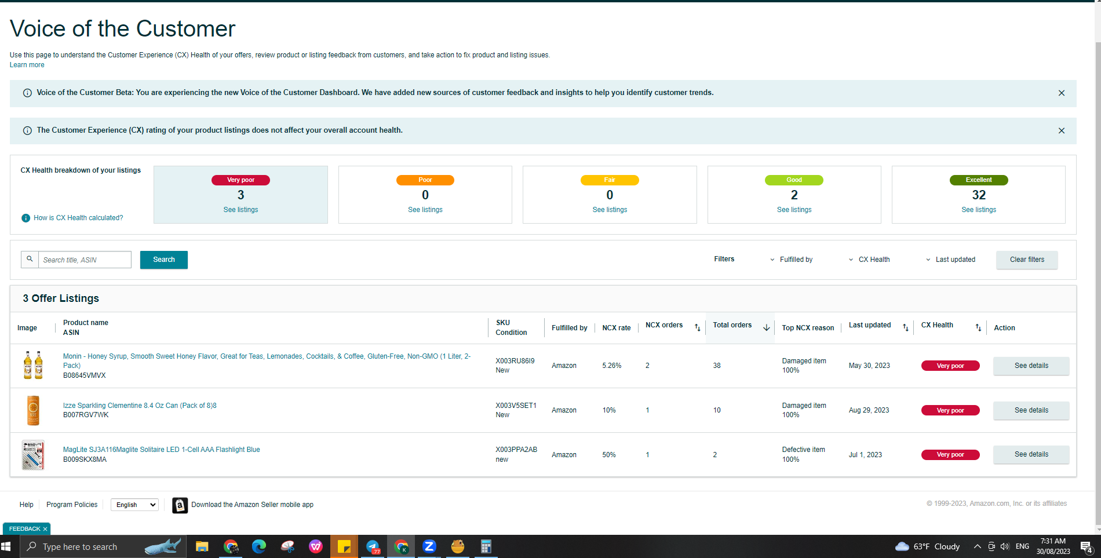Expand the Last updated filter dropdown
The image size is (1101, 558).
(x=950, y=260)
